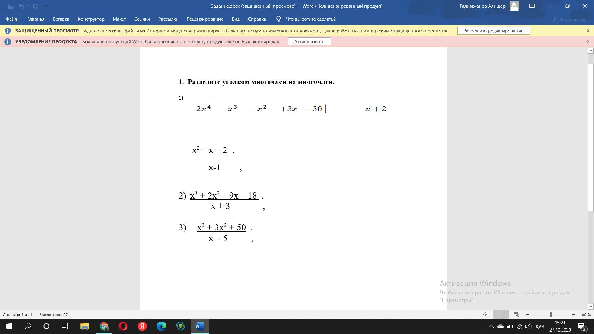Viewport: 594px width, 334px height.
Task: Click the Активировать button
Action: pos(309,41)
